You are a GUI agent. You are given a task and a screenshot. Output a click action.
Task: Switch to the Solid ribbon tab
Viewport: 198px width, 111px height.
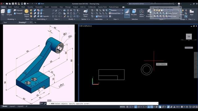pyautogui.click(x=10, y=7)
